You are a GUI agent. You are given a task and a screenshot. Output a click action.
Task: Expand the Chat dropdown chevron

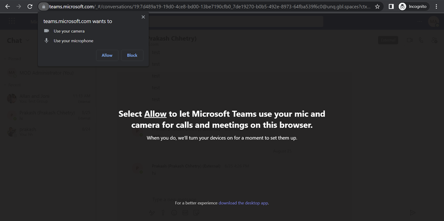pos(27,40)
